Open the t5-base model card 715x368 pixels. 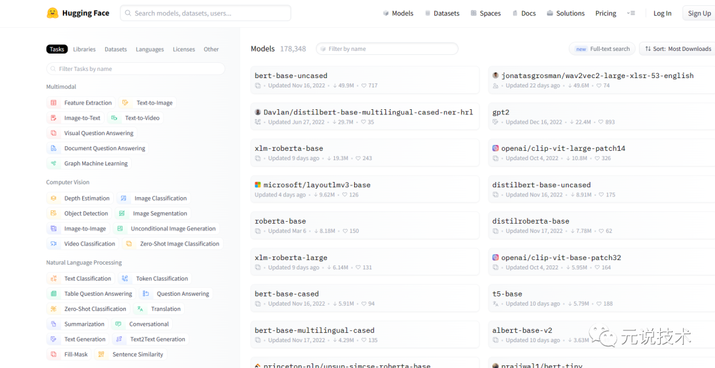point(602,299)
